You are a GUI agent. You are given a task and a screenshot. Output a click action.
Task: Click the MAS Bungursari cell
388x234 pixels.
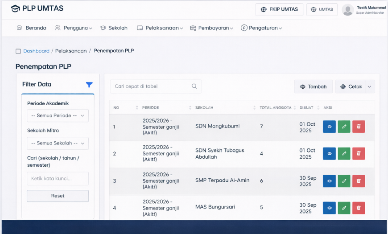click(215, 207)
